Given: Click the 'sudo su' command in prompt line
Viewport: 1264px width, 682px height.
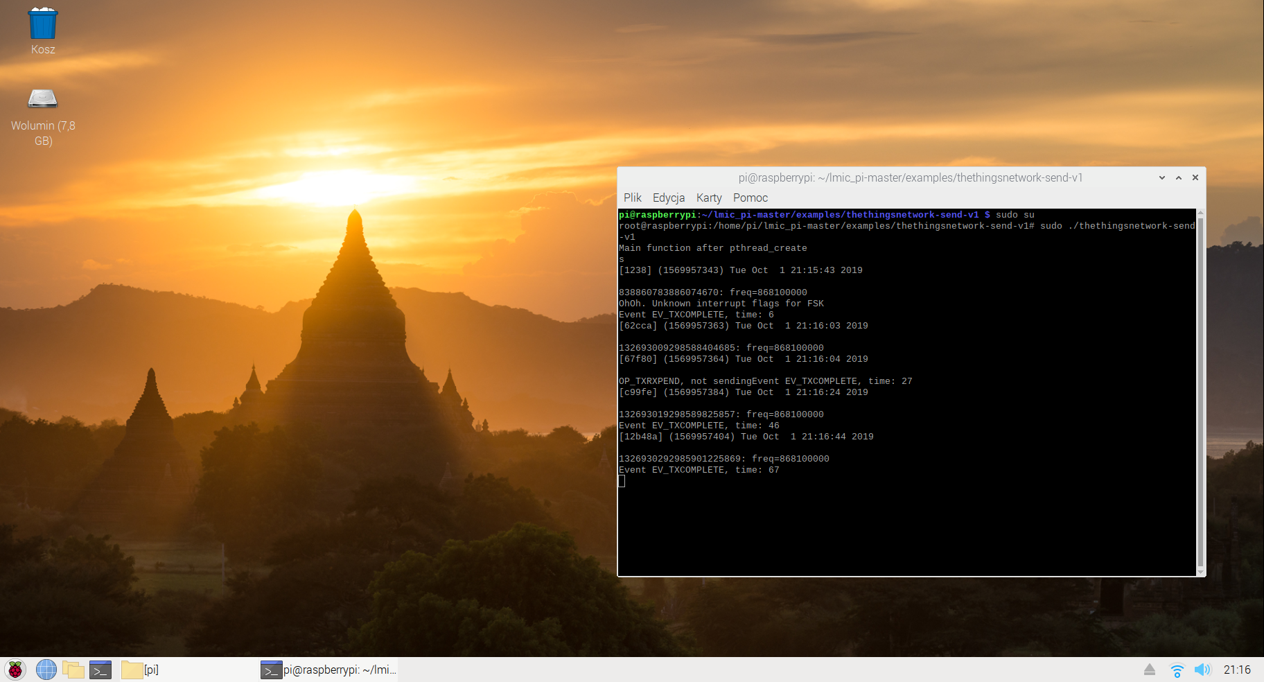Looking at the screenshot, I should tap(1015, 215).
